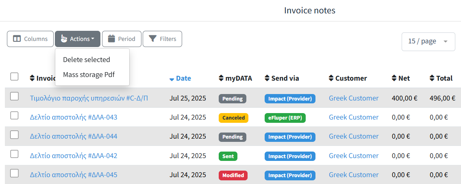Viewport: 461px width, 184px height.
Task: Open invoice link Δελτίο αποστολής #ΔΛΑ-044
Action: pos(74,137)
